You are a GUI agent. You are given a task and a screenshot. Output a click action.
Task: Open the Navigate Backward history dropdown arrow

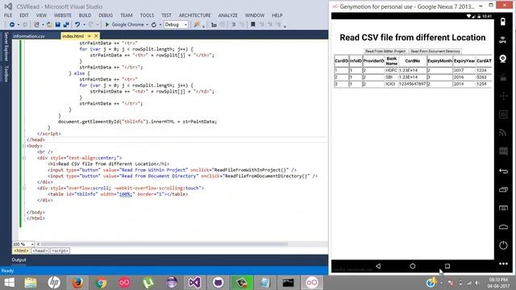(x=18, y=25)
